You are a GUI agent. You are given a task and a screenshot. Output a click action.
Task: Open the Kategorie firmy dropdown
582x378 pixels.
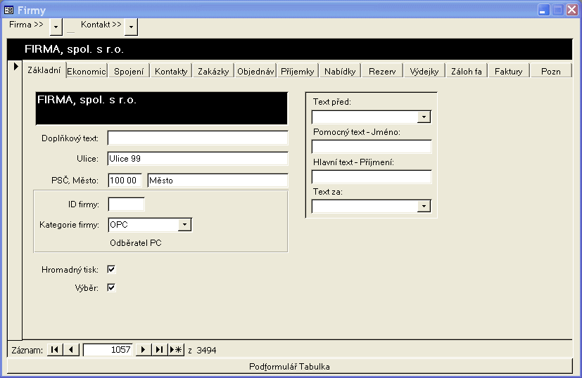(184, 225)
